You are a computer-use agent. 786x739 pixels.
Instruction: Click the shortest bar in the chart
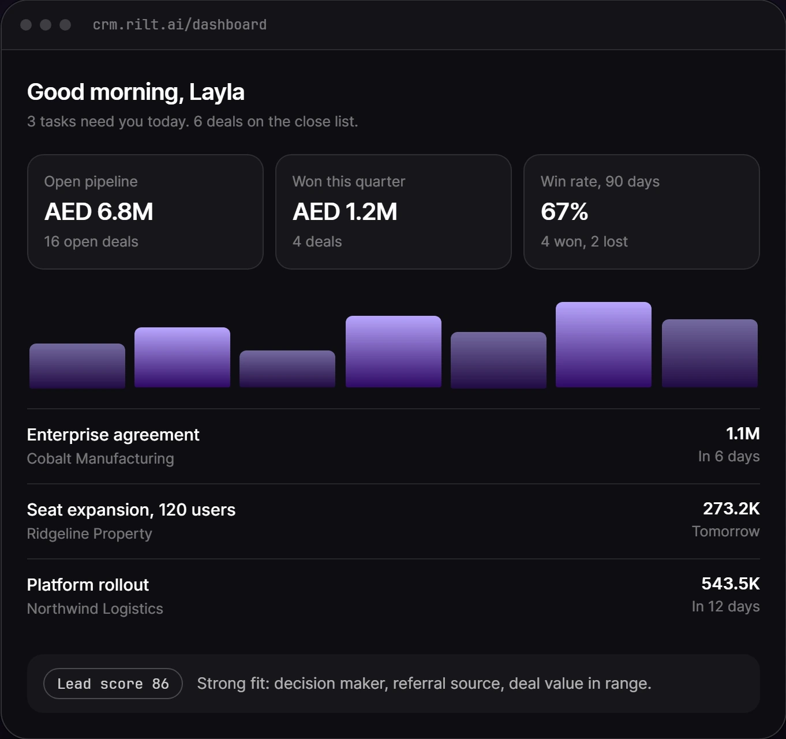287,369
